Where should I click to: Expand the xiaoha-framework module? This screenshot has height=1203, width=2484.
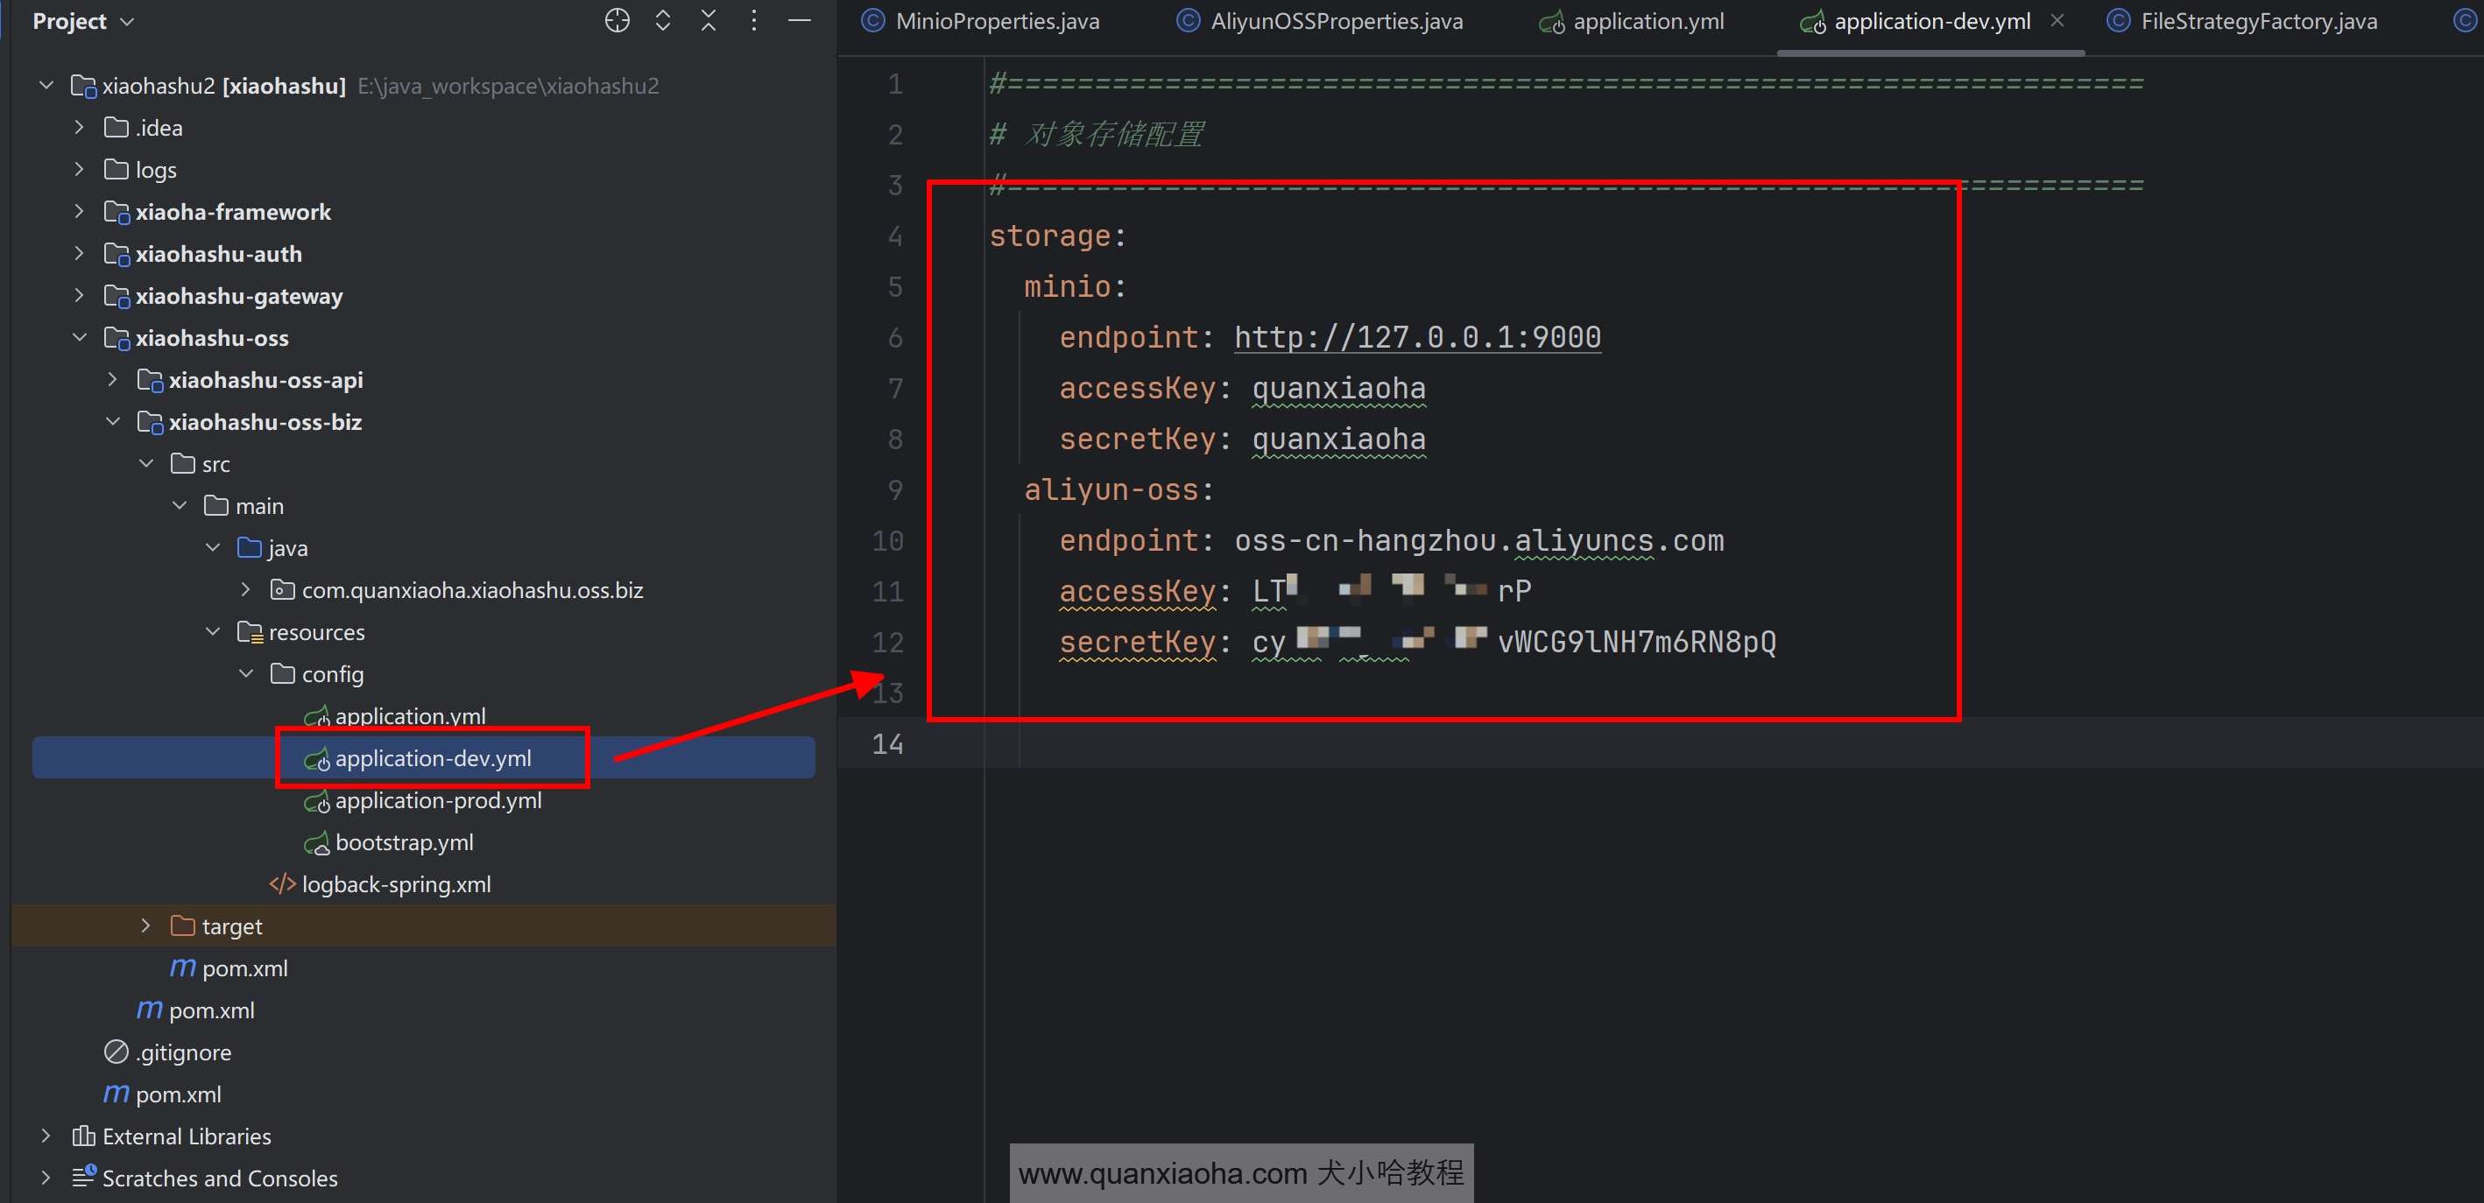(79, 211)
